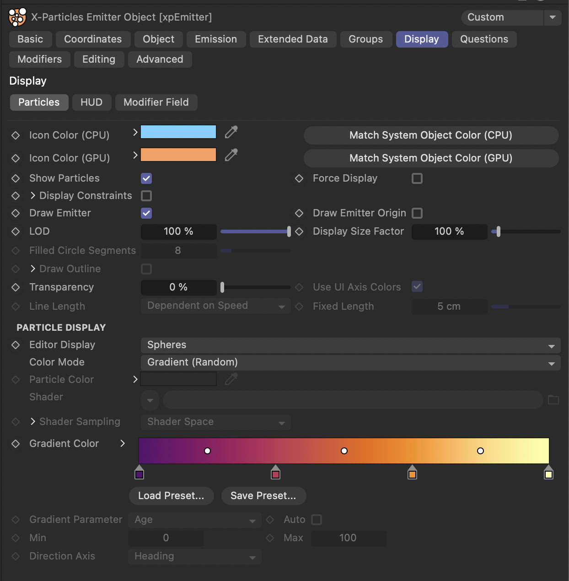Click keyframe diamond beside Show Particles
569x581 pixels.
click(x=16, y=178)
